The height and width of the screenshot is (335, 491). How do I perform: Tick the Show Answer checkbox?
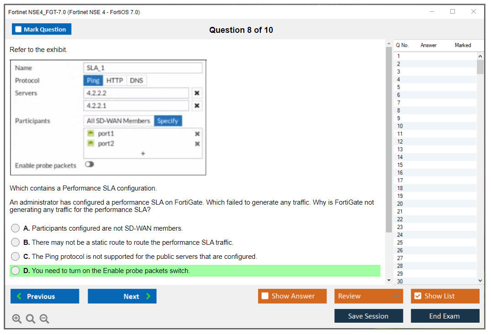[x=265, y=296]
